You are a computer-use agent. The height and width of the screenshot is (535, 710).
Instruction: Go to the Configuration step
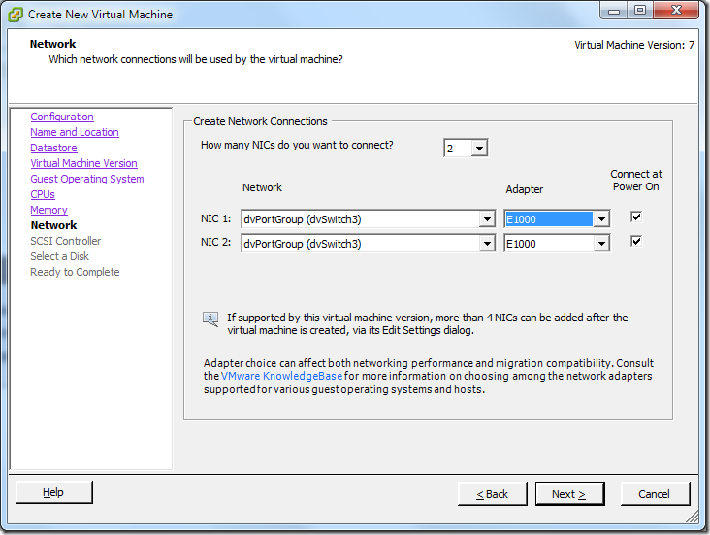pos(62,117)
